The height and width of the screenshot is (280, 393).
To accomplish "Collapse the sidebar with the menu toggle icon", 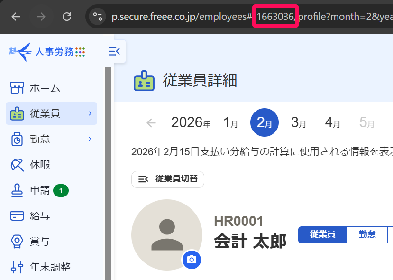I will 114,51.
